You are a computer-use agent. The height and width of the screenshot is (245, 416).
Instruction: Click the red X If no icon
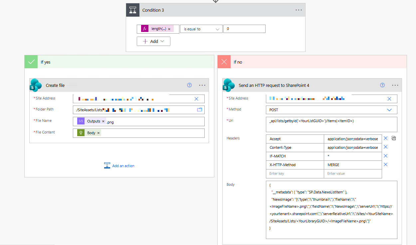[x=224, y=62]
